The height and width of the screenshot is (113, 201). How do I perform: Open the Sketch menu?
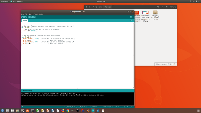[x=31, y=14]
